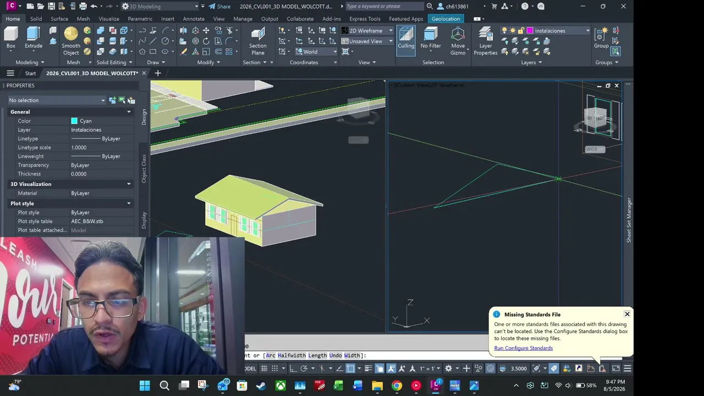Click the magenta layer color swatch
The image size is (704, 396).
coord(530,31)
